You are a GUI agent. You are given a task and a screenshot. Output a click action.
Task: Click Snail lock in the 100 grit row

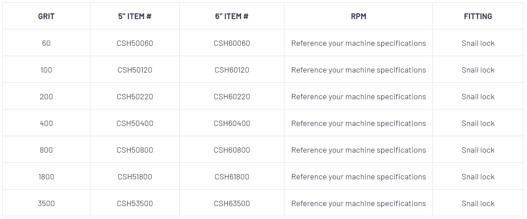[x=478, y=70]
